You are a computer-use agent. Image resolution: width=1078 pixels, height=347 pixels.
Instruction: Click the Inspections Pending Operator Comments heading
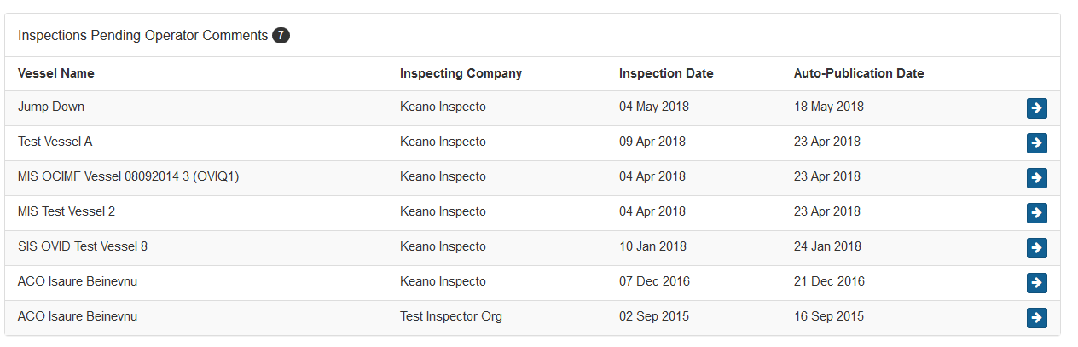(x=143, y=36)
